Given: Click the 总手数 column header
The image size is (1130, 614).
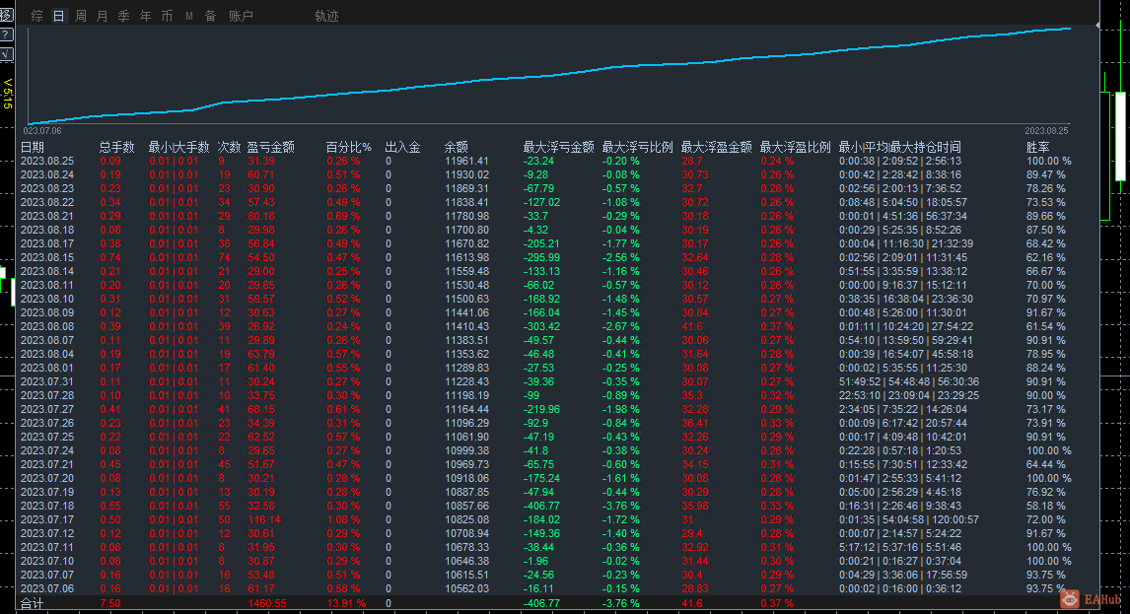Looking at the screenshot, I should [x=116, y=147].
